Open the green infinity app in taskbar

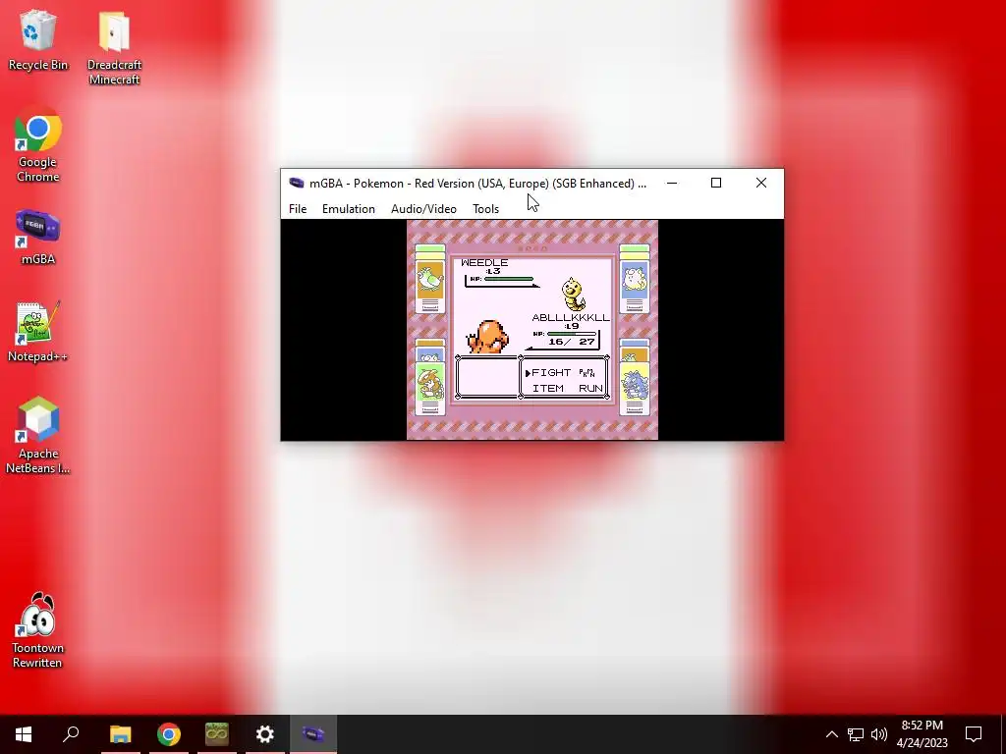point(217,734)
